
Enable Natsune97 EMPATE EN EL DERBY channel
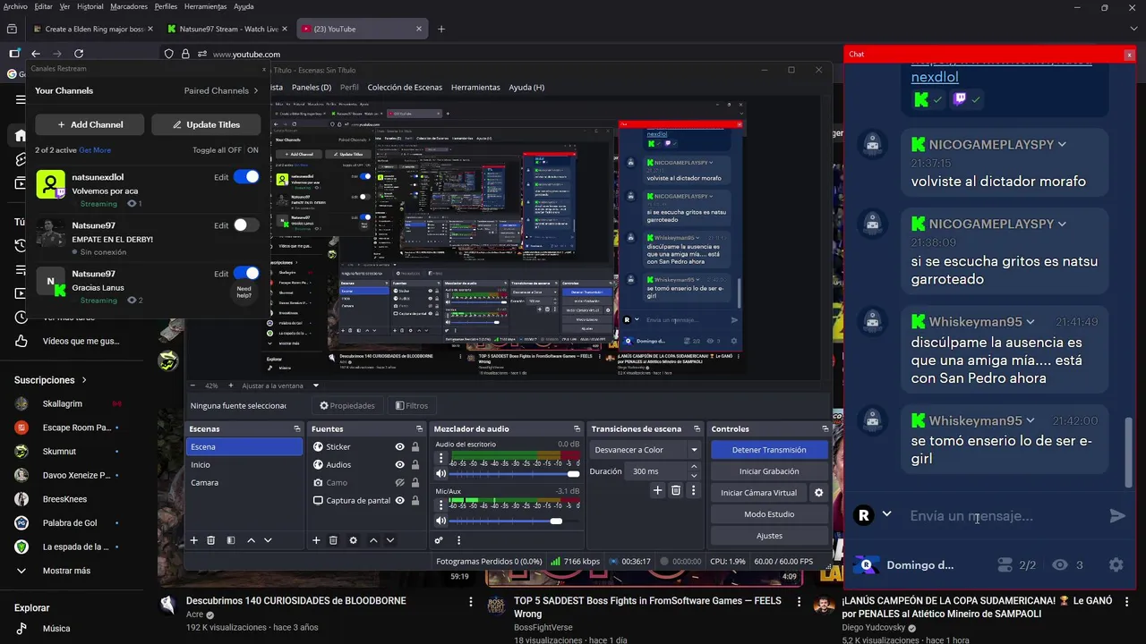[x=246, y=225]
